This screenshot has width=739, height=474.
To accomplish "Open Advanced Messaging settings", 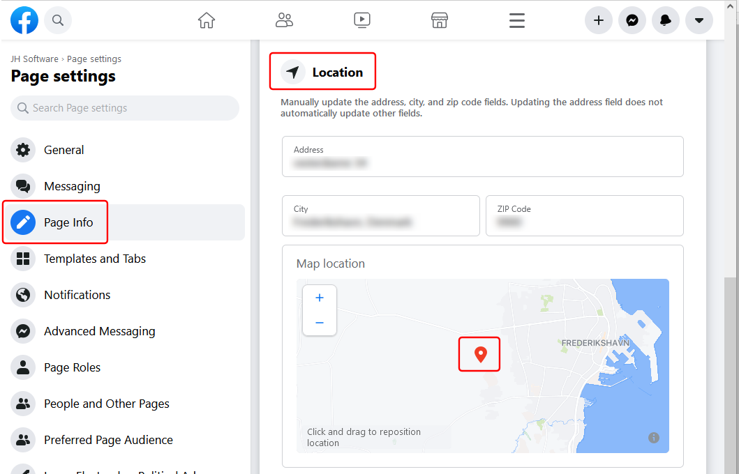I will coord(99,331).
